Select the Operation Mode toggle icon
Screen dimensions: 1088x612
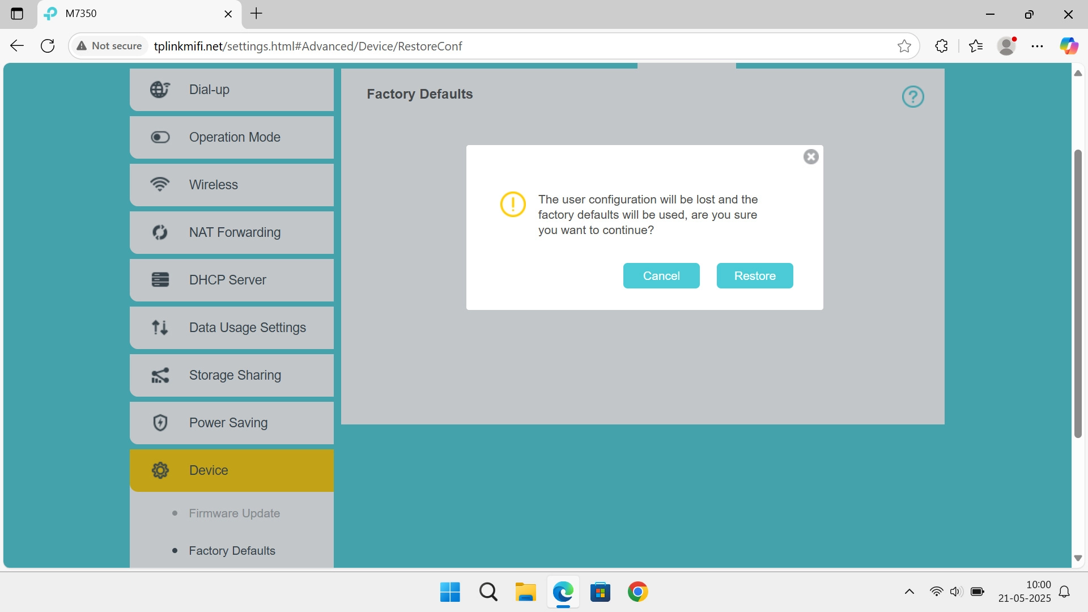click(160, 137)
